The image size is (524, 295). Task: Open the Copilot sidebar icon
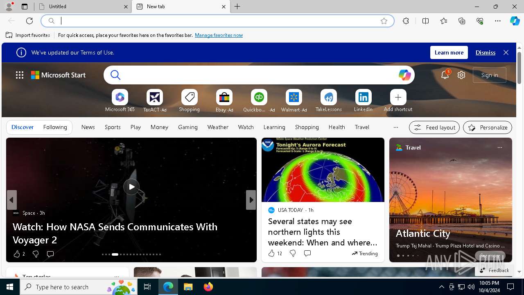[x=515, y=21]
